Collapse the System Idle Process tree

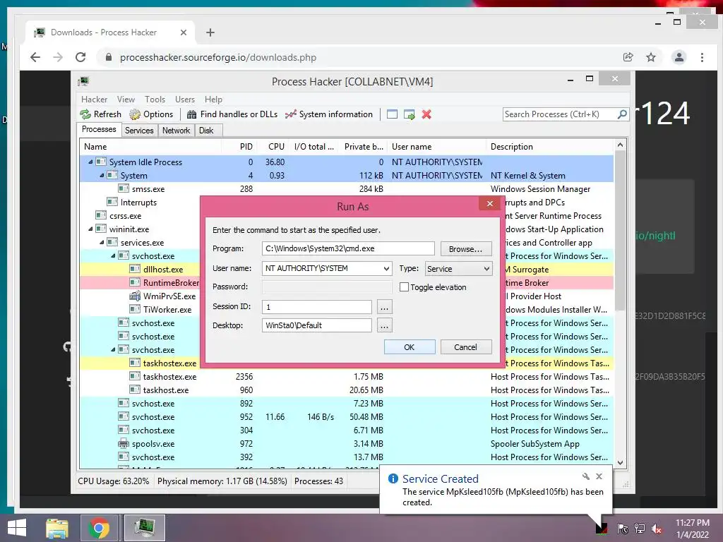(90, 162)
